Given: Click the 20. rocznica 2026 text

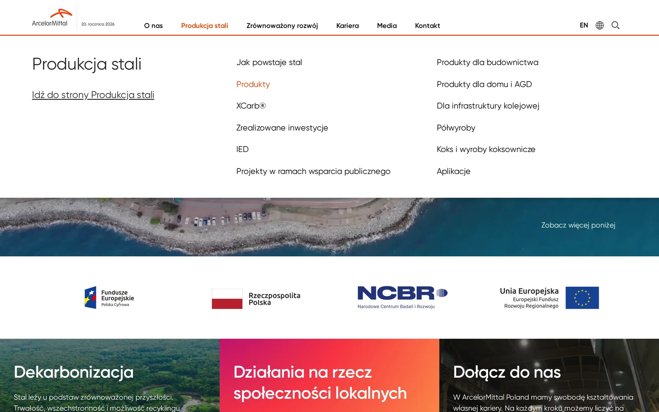Looking at the screenshot, I should click(x=98, y=24).
